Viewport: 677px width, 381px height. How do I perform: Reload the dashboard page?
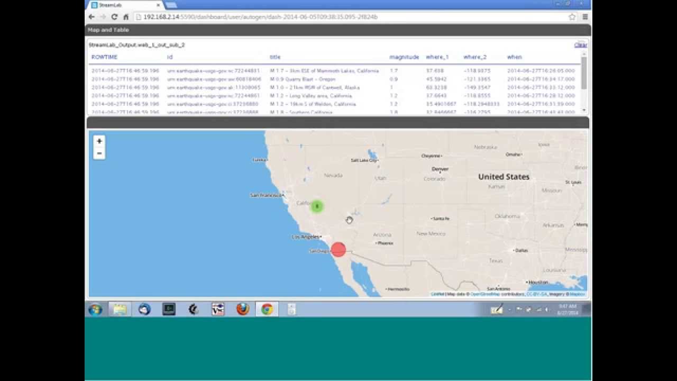coord(114,17)
